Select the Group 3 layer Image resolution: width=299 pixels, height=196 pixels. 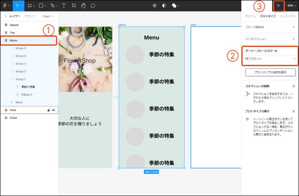(21, 64)
